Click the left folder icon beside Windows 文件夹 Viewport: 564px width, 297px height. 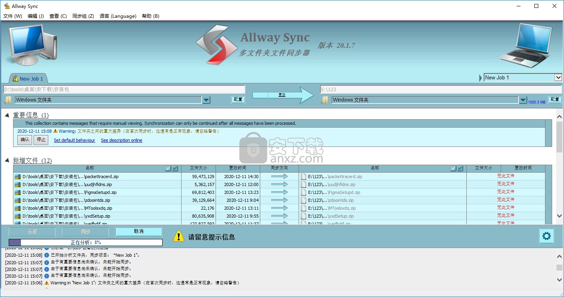tap(8, 100)
